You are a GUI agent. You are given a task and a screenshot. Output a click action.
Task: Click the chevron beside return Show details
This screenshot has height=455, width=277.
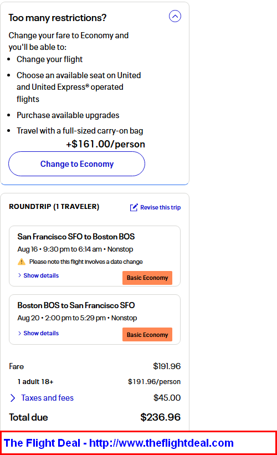19,333
